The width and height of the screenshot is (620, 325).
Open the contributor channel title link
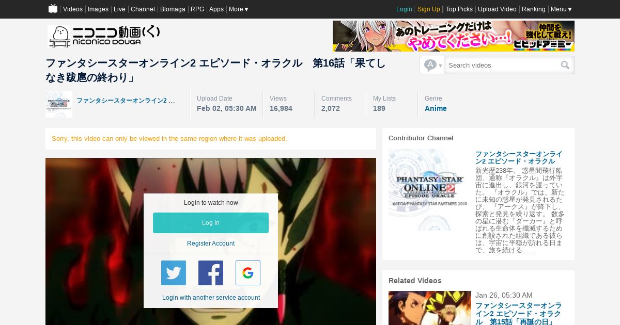(x=519, y=158)
